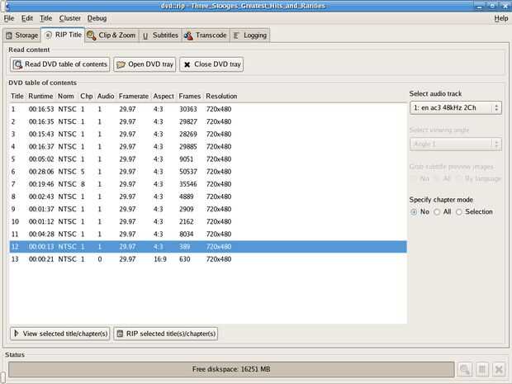Select title 13 with 16:9 aspect
Screen dimensions: 512x384
208,259
